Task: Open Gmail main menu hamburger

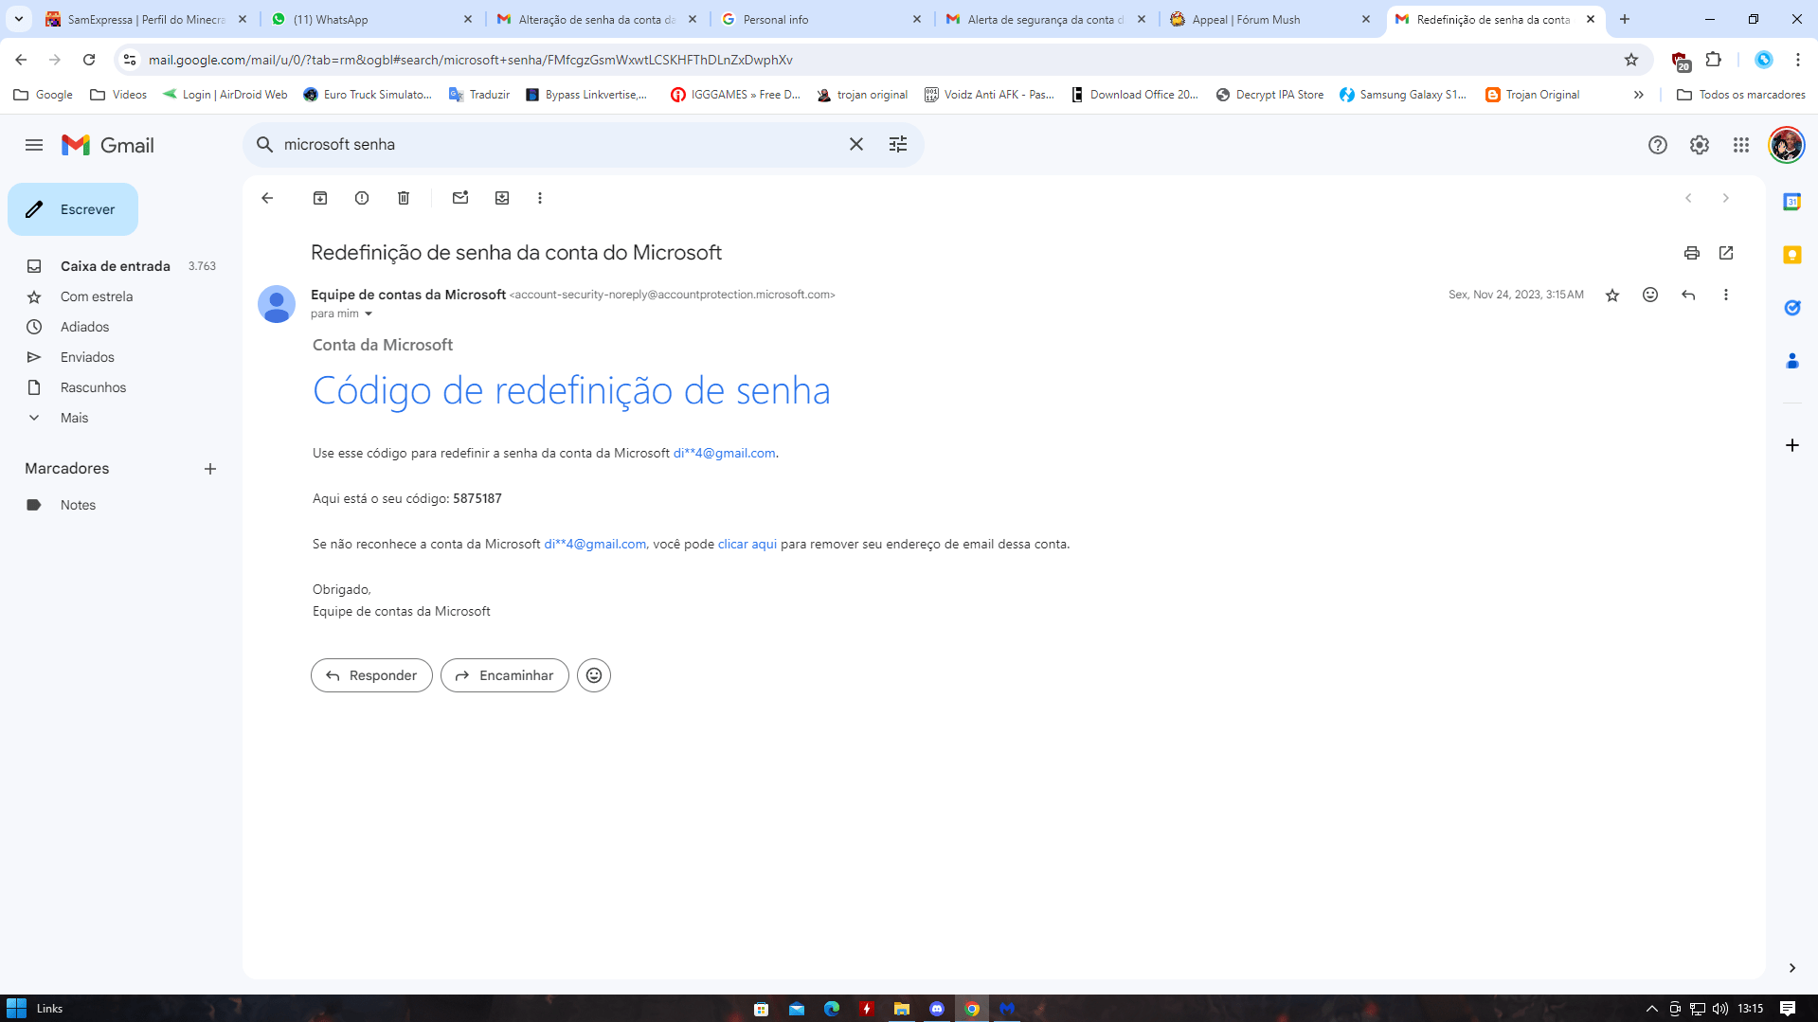Action: [34, 145]
